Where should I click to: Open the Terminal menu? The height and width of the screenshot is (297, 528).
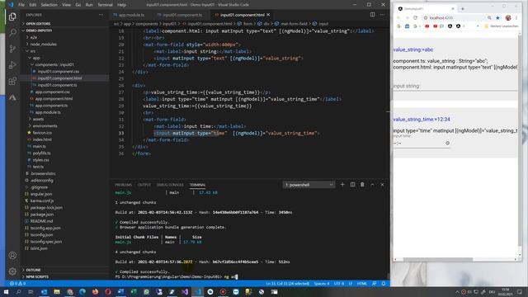pos(105,5)
